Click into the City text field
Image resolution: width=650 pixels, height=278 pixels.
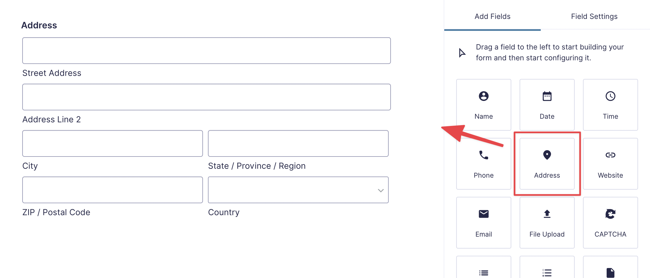[112, 143]
